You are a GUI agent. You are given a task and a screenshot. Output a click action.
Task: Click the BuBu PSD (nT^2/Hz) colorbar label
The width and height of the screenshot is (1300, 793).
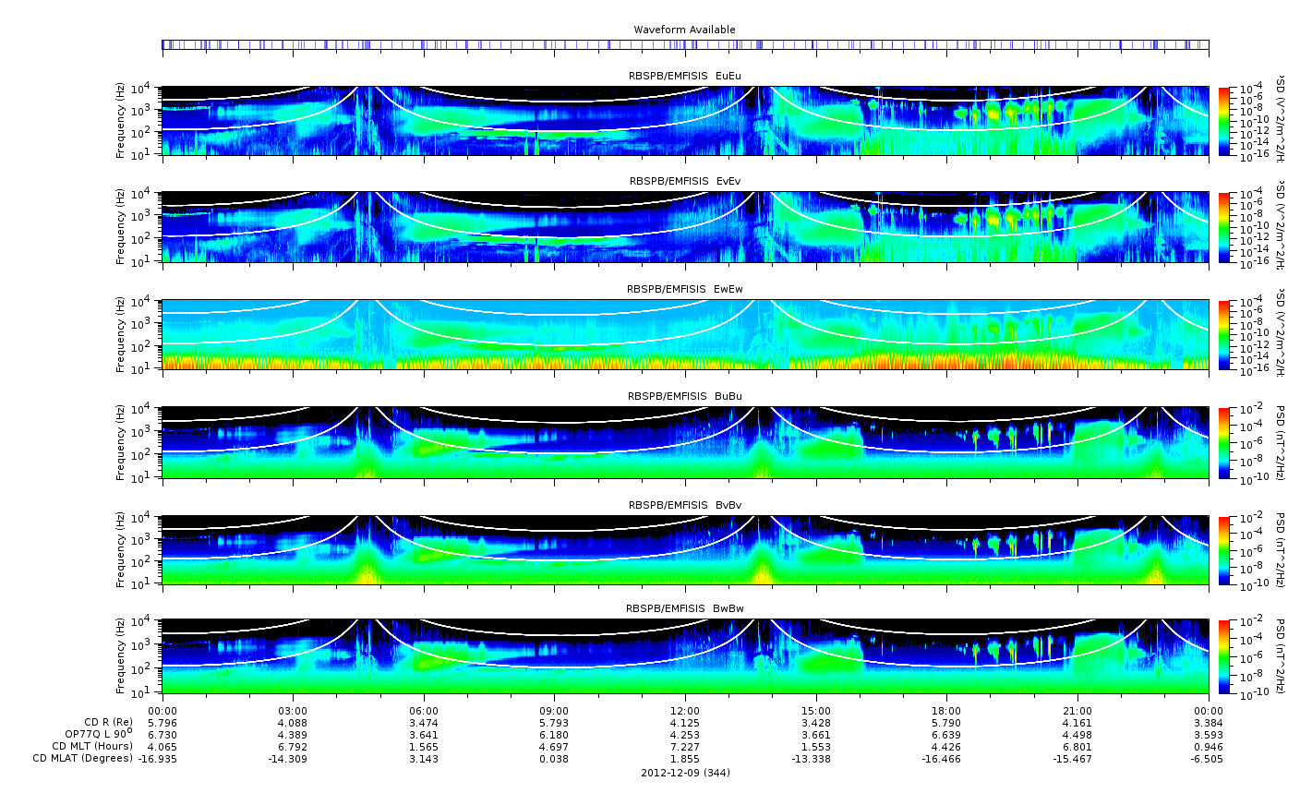(x=1281, y=443)
